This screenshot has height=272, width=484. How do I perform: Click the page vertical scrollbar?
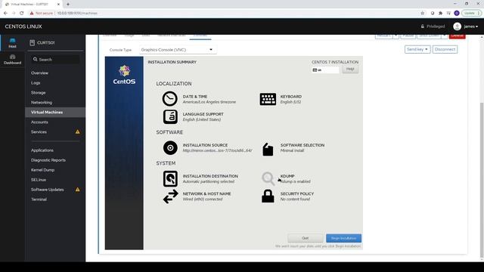coord(482,179)
